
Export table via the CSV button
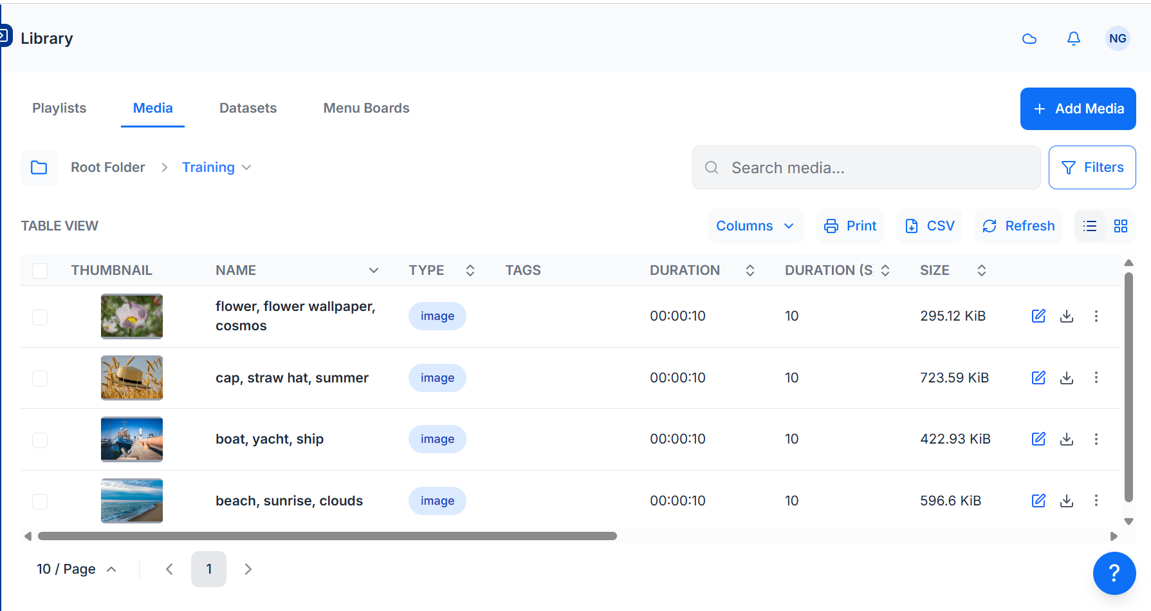930,226
